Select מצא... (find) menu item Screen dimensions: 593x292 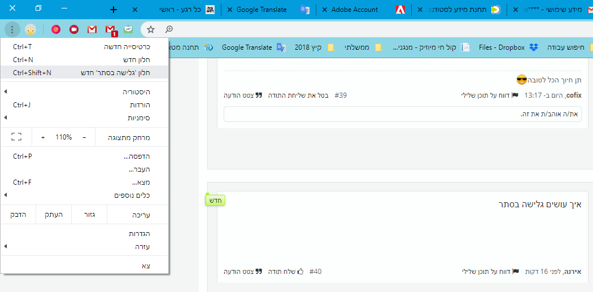click(x=85, y=182)
